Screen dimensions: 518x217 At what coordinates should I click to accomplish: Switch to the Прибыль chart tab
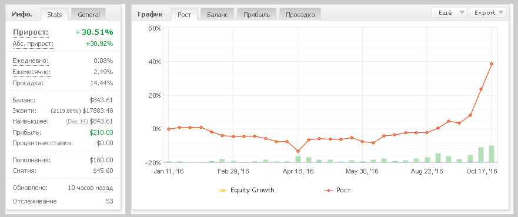coord(257,15)
